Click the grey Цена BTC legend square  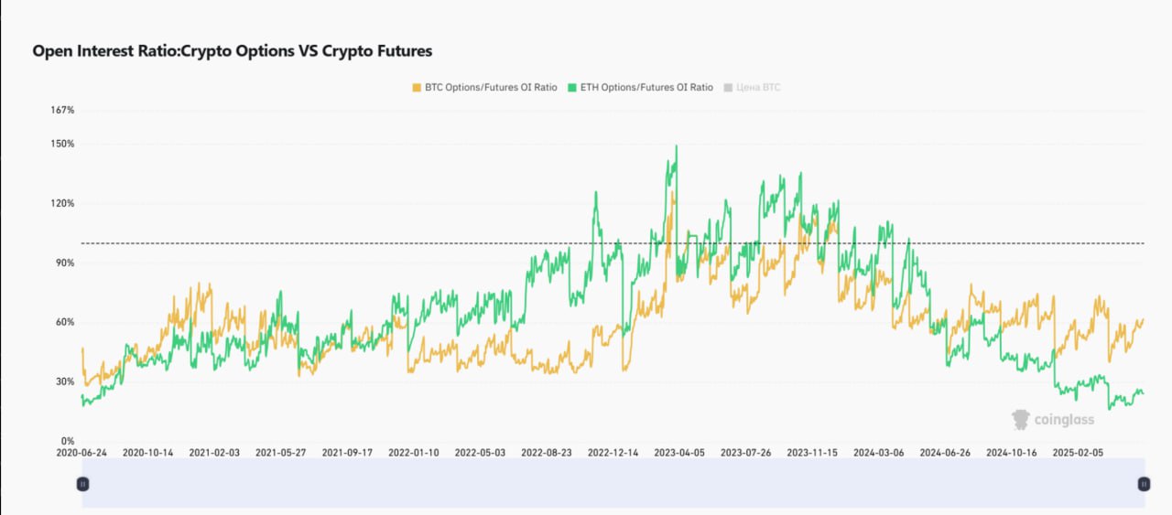pos(729,88)
